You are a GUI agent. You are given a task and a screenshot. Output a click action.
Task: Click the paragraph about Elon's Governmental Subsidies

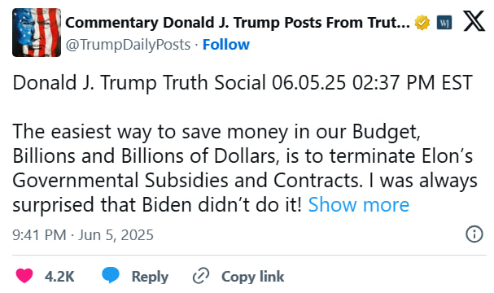pyautogui.click(x=245, y=168)
